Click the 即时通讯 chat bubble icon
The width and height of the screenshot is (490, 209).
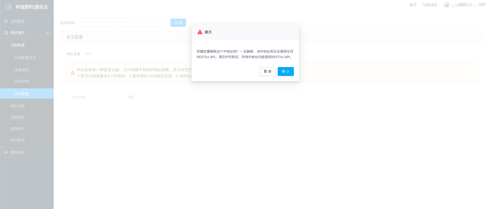(6, 33)
